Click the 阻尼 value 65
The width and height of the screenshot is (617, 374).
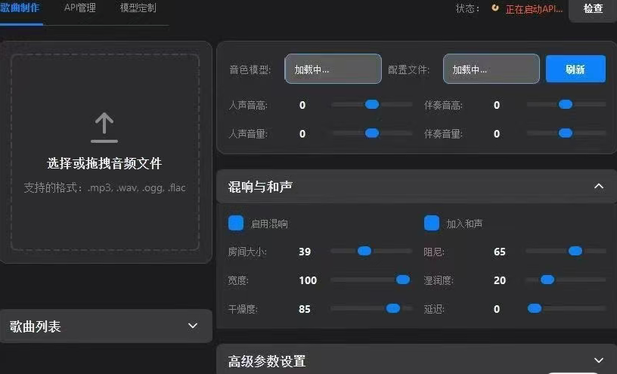pos(499,252)
